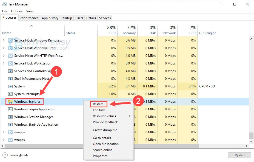The height and width of the screenshot is (162, 254).
Task: Click the Fewer details arrow icon
Action: pos(5,155)
